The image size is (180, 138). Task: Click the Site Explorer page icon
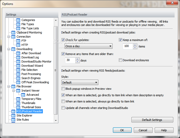tap(13, 115)
